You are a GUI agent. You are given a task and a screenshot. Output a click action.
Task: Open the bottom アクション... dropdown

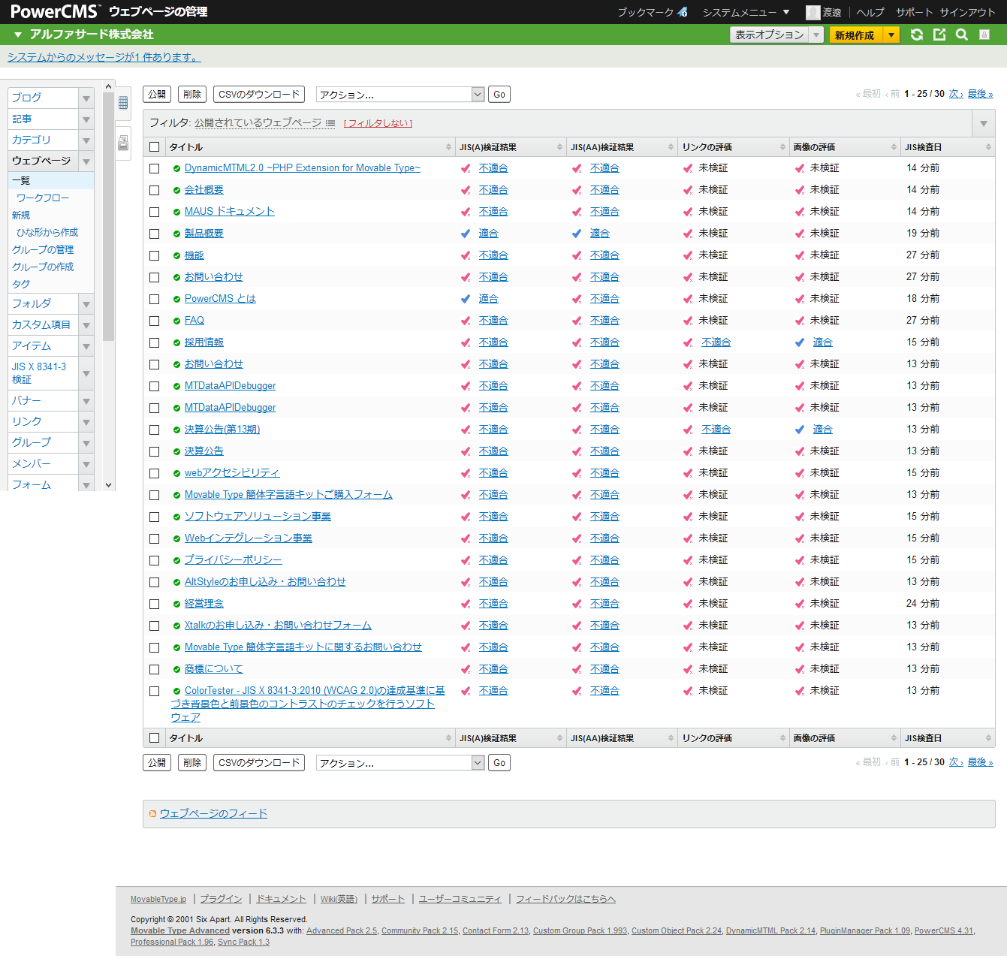[x=400, y=763]
